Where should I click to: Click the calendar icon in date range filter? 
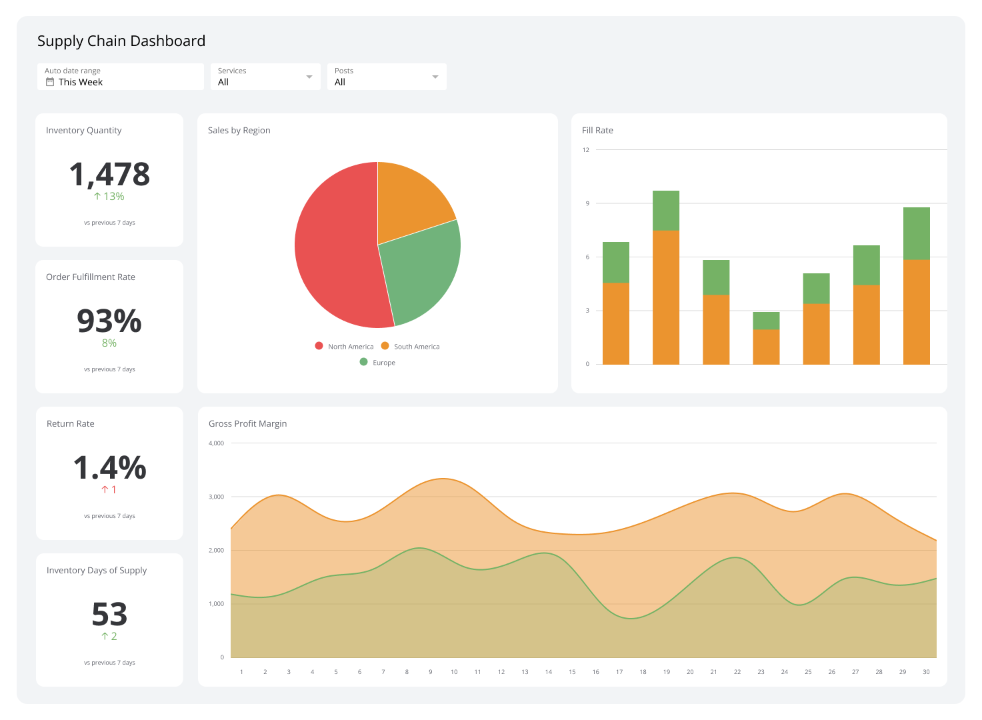pos(50,81)
